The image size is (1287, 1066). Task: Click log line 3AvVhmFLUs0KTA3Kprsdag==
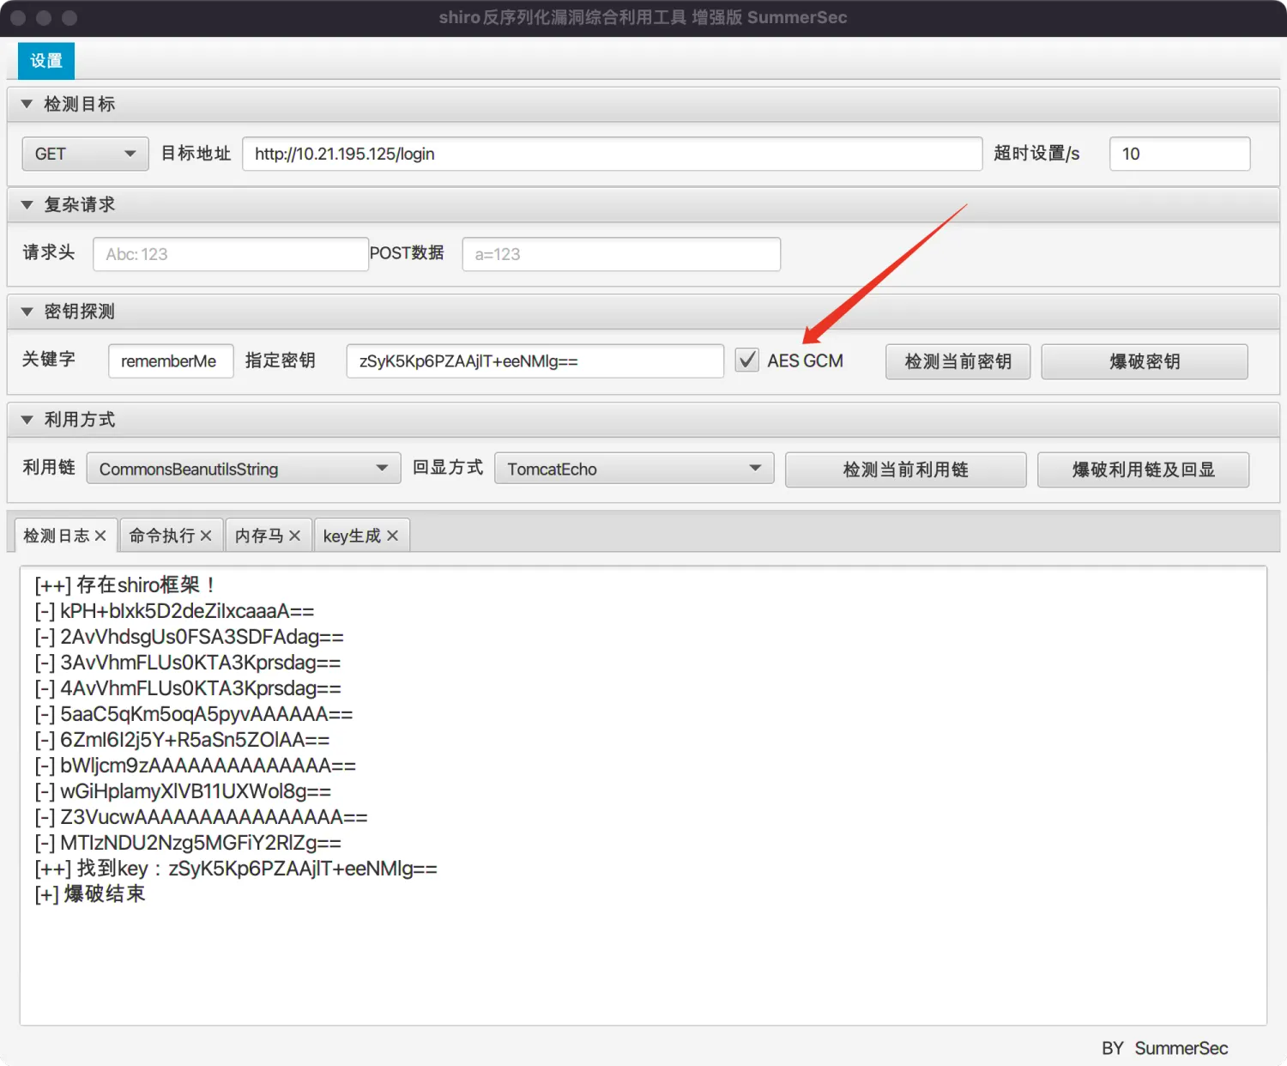(x=188, y=663)
